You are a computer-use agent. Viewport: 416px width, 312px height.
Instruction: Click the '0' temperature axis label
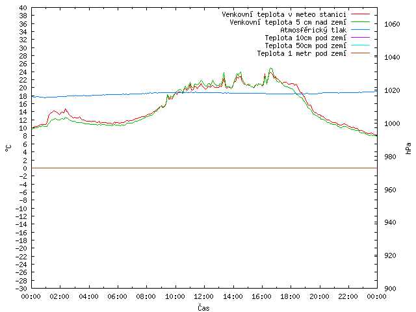tap(25, 168)
